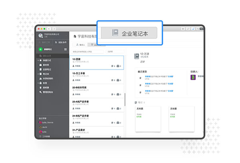This screenshot has width=240, height=163.
Task: Click the green 新建笔记 plus icon
Action: pos(40,49)
